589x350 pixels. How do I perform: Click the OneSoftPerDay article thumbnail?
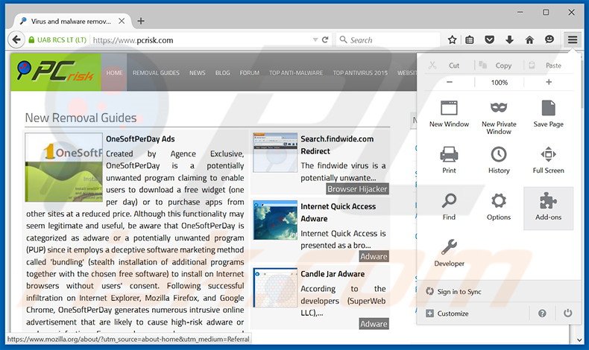coord(64,168)
